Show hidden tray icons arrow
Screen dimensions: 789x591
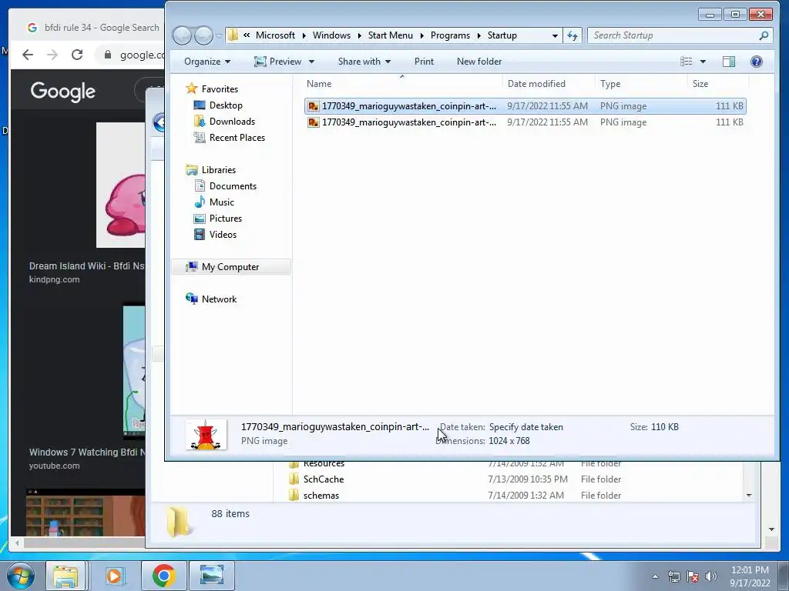coord(655,576)
